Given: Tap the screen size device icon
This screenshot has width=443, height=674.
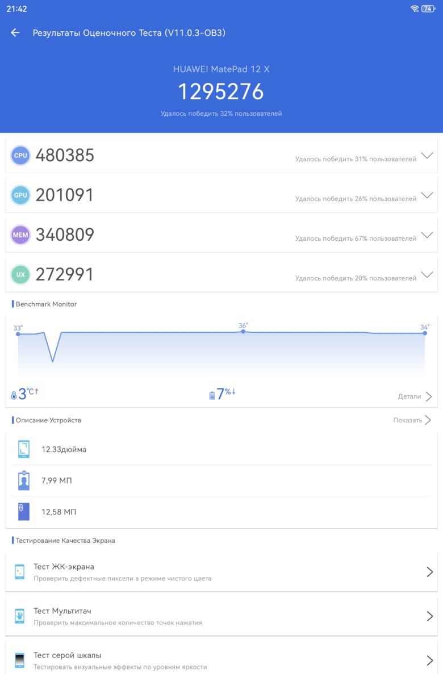Looking at the screenshot, I should pos(24,449).
